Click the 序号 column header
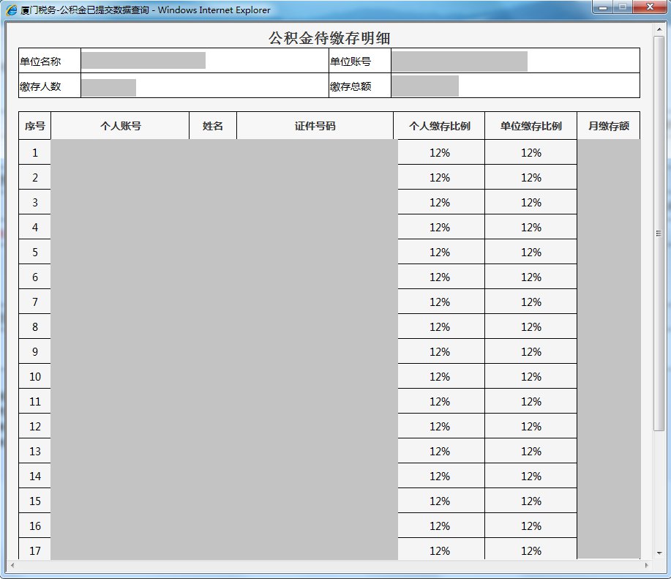The width and height of the screenshot is (671, 579). click(35, 126)
